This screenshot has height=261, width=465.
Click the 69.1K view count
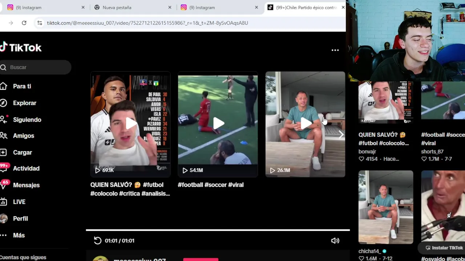click(108, 170)
